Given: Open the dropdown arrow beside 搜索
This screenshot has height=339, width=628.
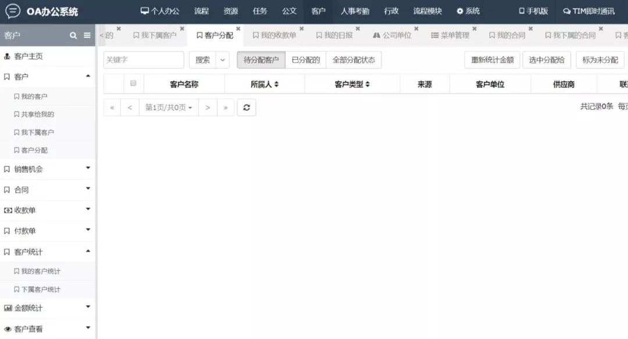Looking at the screenshot, I should pyautogui.click(x=223, y=60).
